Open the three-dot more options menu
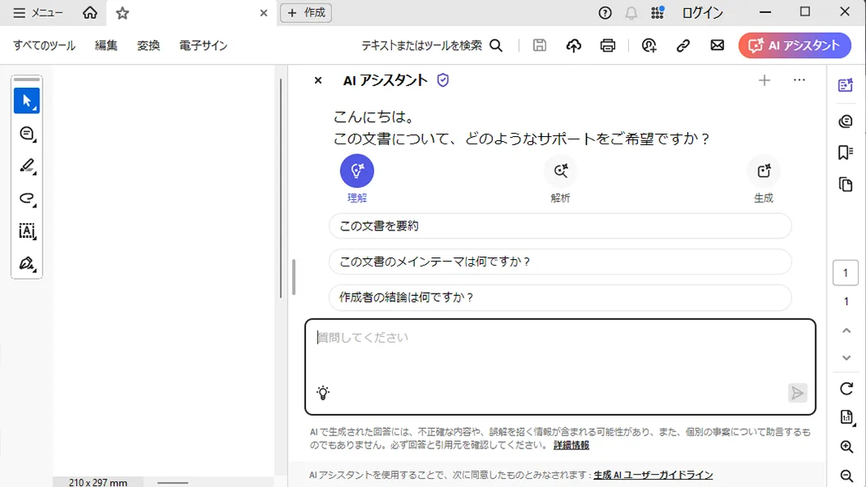This screenshot has width=866, height=487. tap(800, 80)
